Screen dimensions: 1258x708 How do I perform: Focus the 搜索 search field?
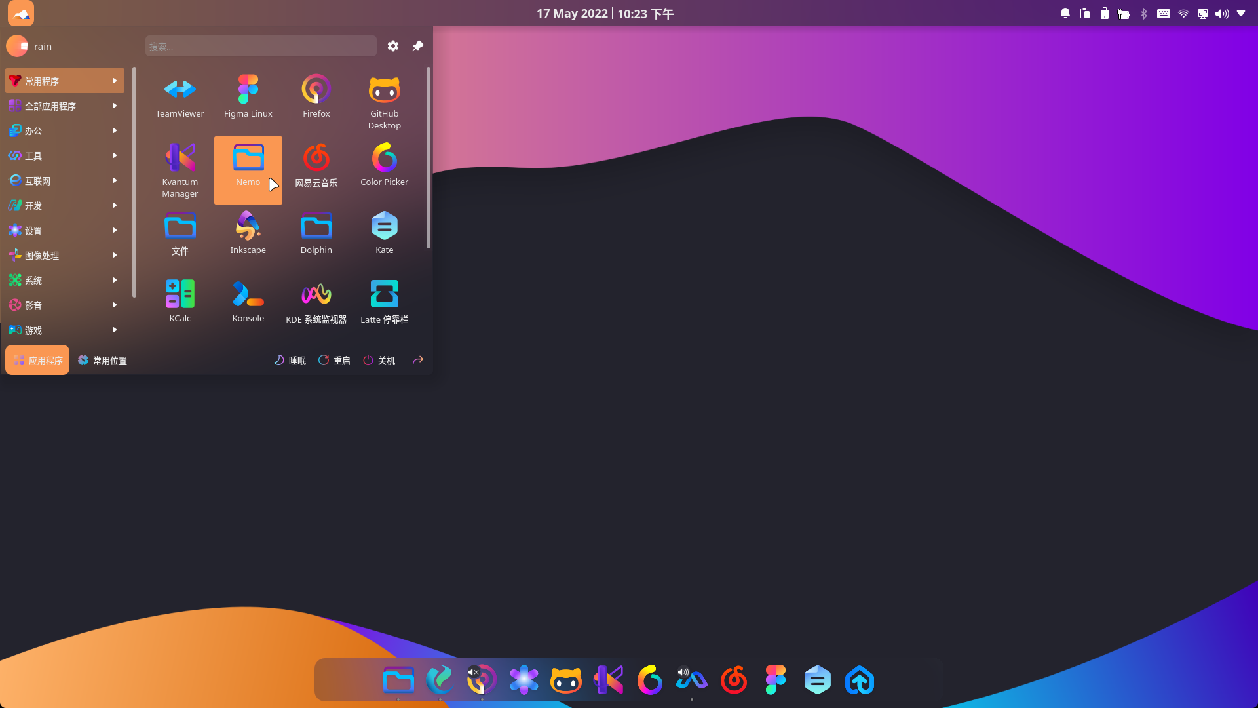(x=261, y=46)
